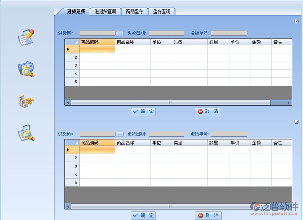The height and width of the screenshot is (220, 303).
Task: Click the 发货单号 input field
Action: click(229, 33)
